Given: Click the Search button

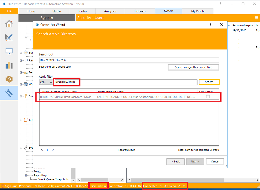Looking at the screenshot, I should [209, 82].
